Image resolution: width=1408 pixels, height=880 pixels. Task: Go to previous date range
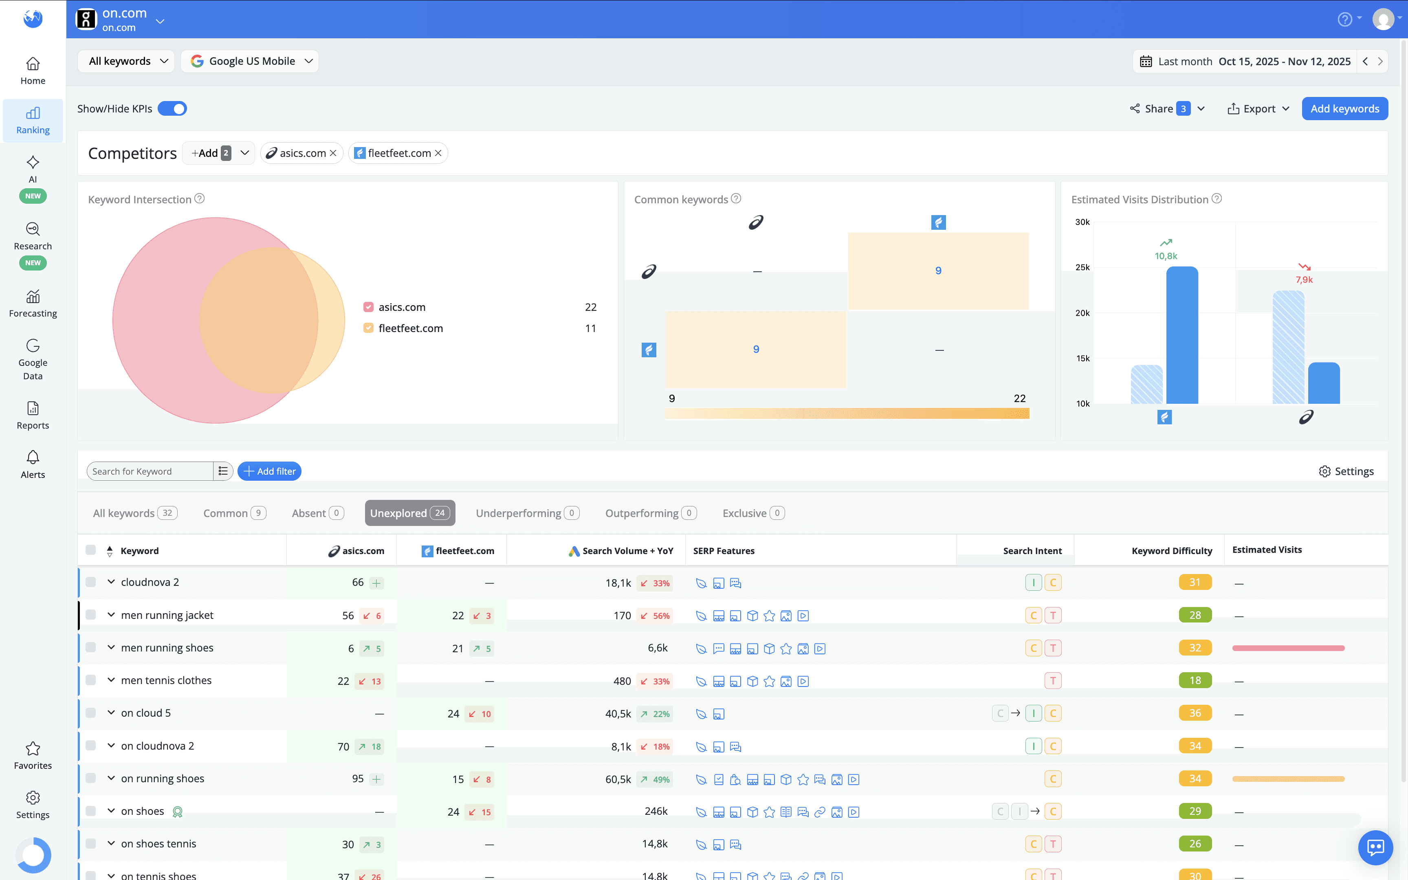pyautogui.click(x=1365, y=61)
